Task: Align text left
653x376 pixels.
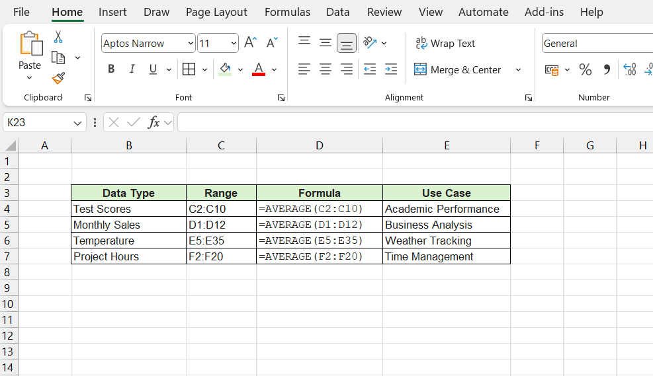Action: pyautogui.click(x=304, y=69)
